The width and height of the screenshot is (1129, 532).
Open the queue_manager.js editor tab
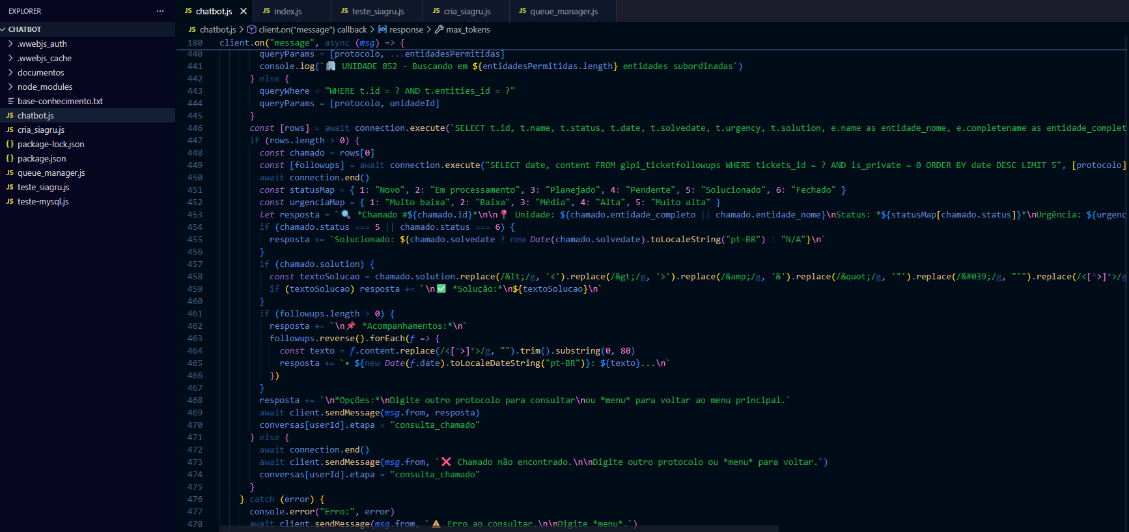(x=563, y=11)
